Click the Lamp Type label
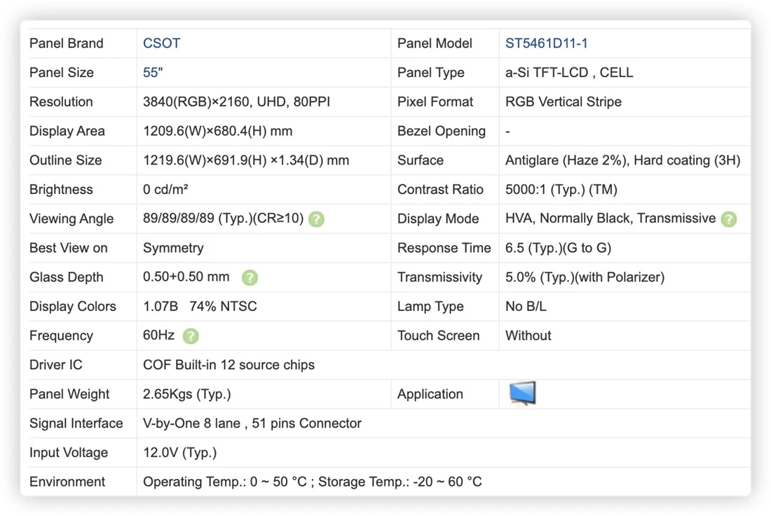The height and width of the screenshot is (516, 771). coord(430,307)
